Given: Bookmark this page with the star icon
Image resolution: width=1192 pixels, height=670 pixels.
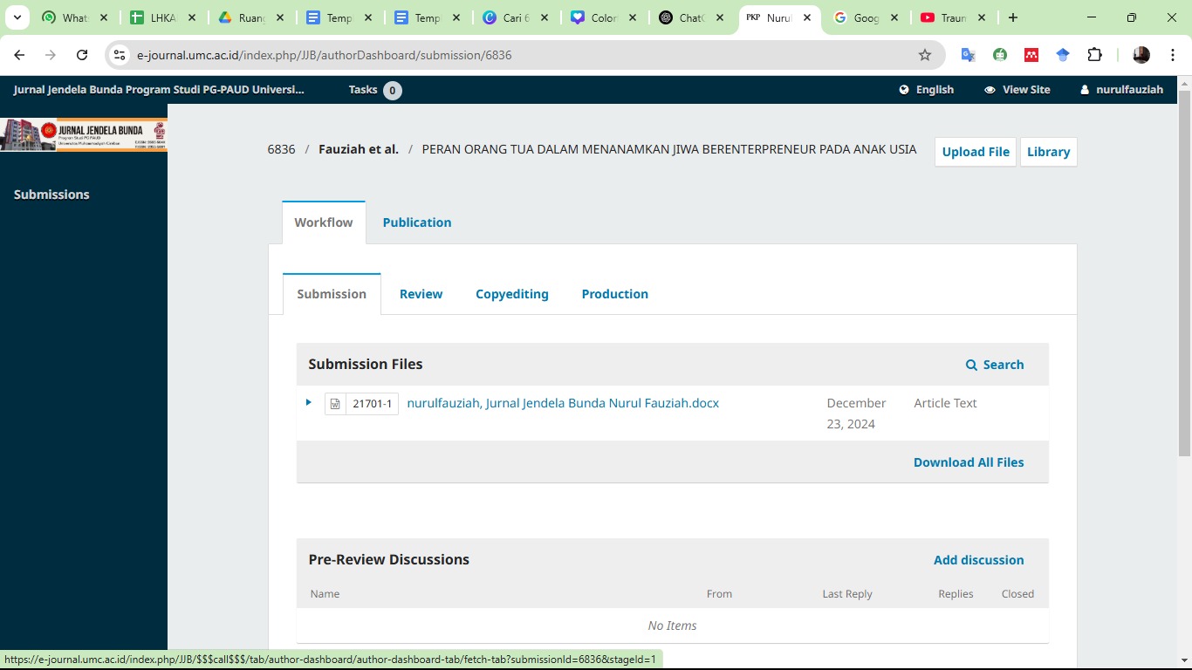Looking at the screenshot, I should pos(925,55).
